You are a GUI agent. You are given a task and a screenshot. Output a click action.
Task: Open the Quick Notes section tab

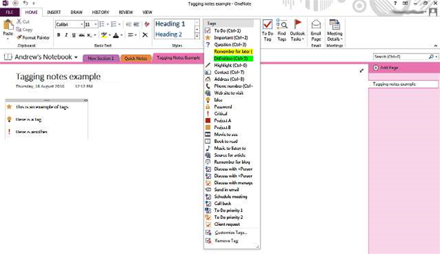coord(136,58)
